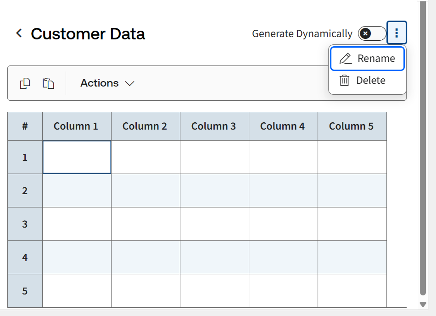
Task: Click the X icon inside the toggle
Action: point(366,33)
